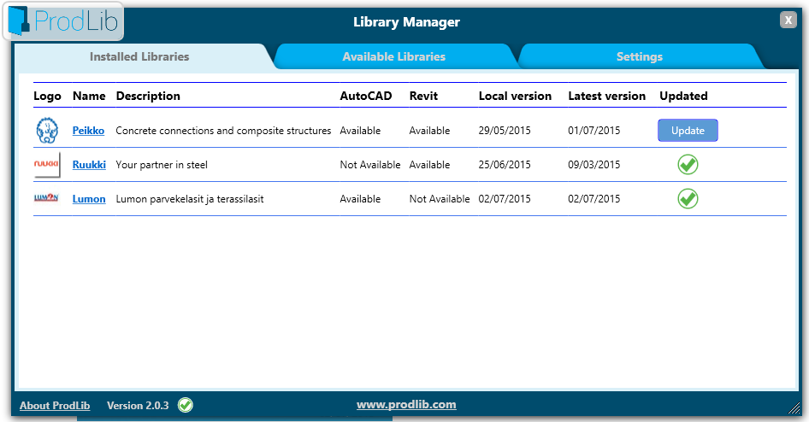Click the resize grip in the window corner
The height and width of the screenshot is (422, 809).
[794, 408]
